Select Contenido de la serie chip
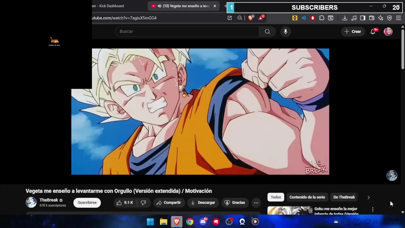Image resolution: width=405 pixels, height=228 pixels. [x=307, y=197]
